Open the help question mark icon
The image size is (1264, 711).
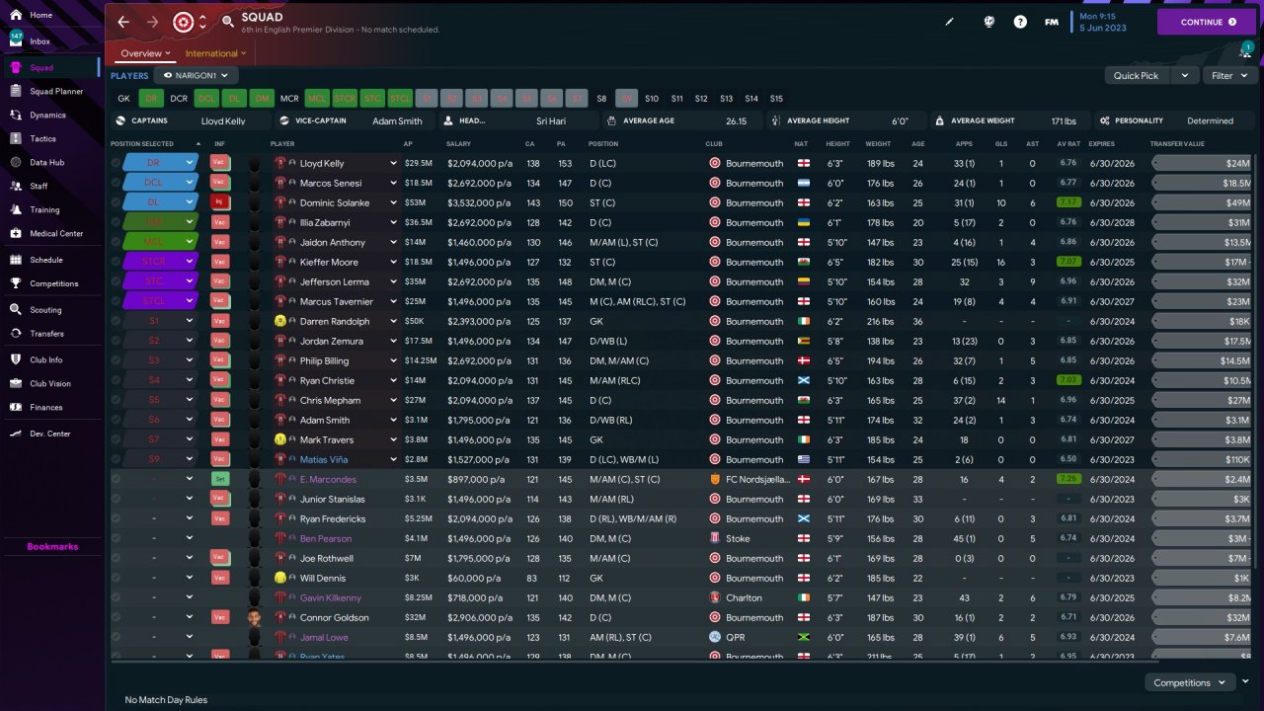[1020, 22]
